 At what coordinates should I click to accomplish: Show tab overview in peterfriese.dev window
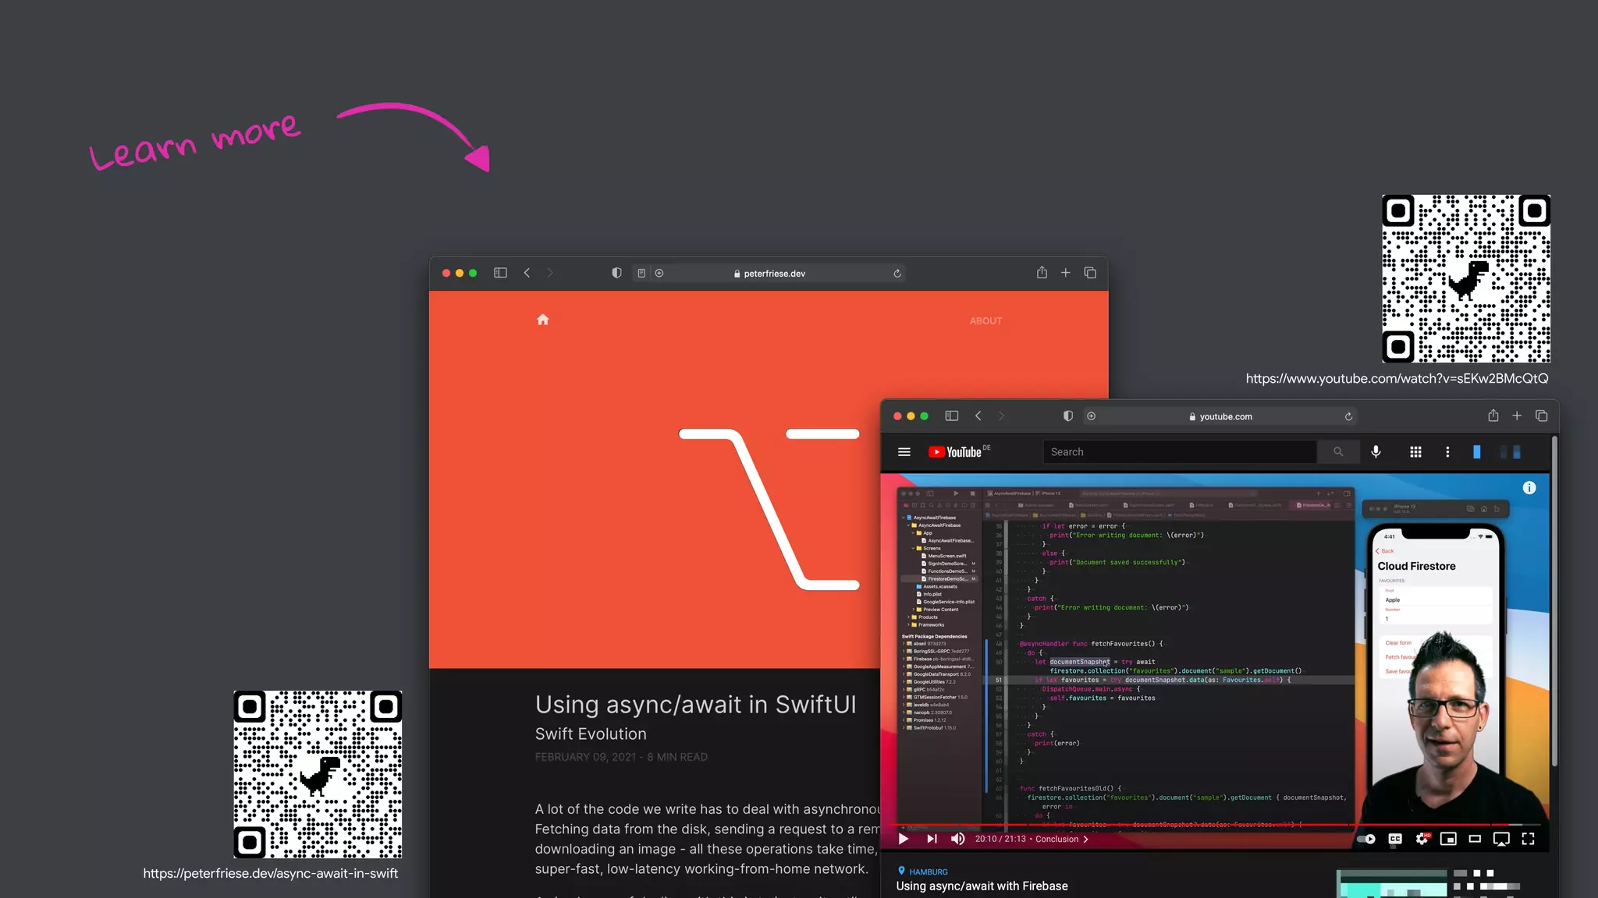tap(1090, 273)
